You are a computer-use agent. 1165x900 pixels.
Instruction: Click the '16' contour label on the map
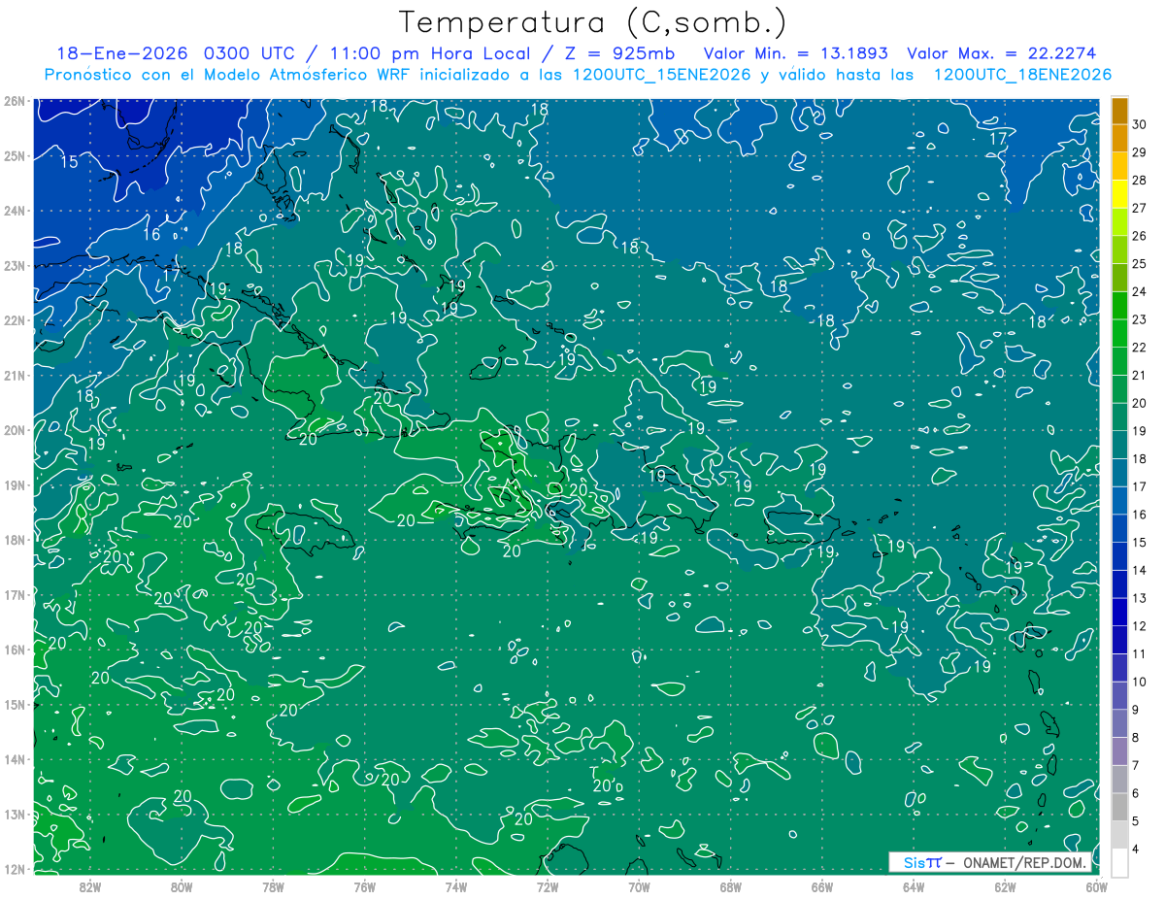click(151, 234)
